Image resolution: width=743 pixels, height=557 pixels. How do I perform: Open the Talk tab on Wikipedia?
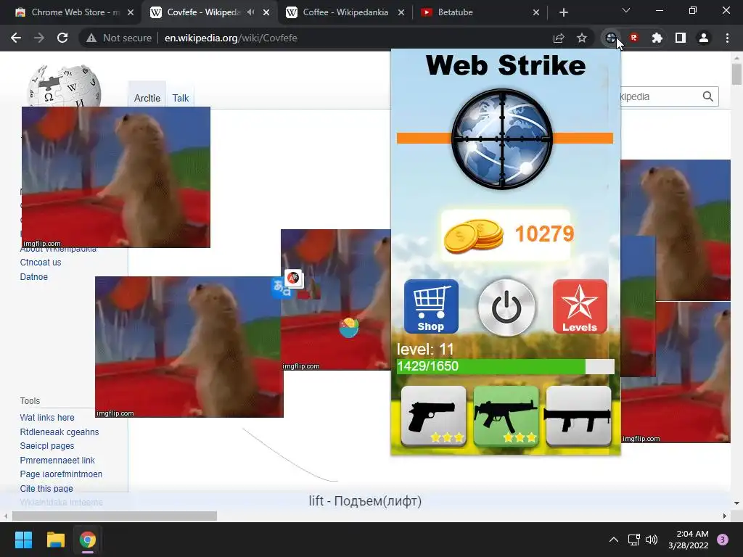pos(181,98)
